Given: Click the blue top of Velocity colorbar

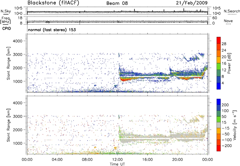Looking at the screenshot, I should point(219,102).
